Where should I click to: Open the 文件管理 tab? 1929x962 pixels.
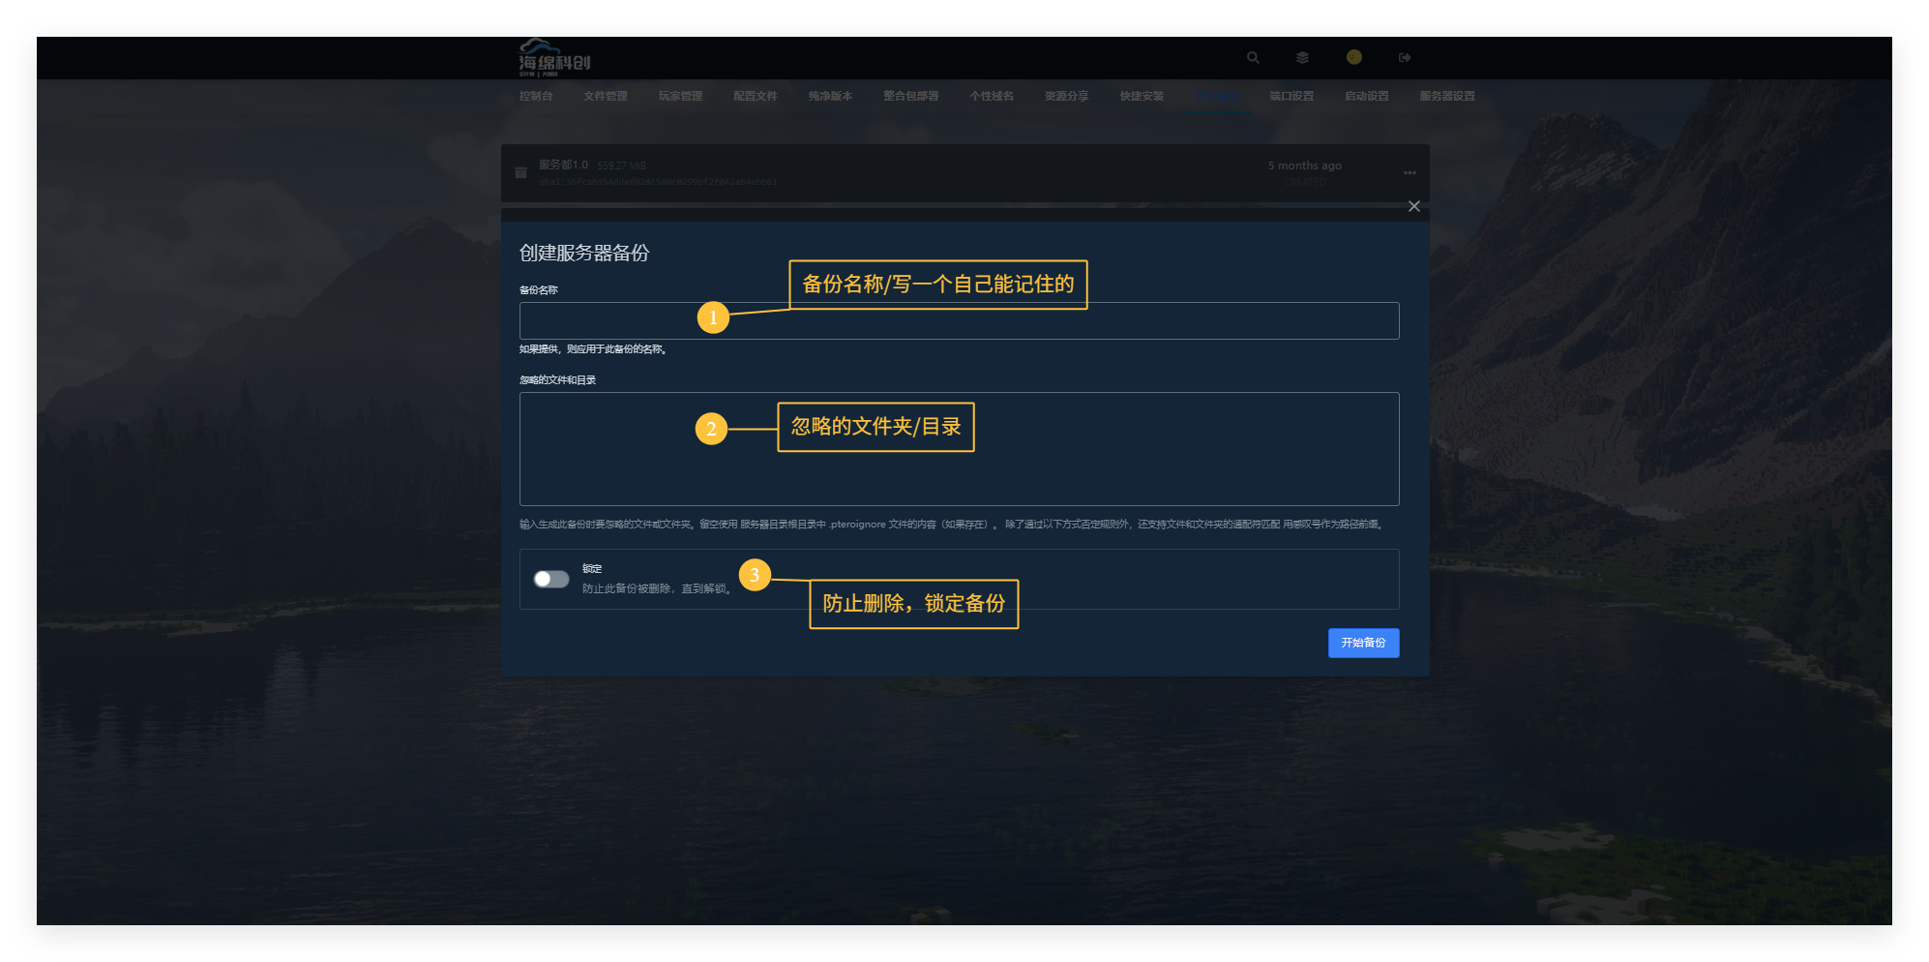(x=606, y=96)
